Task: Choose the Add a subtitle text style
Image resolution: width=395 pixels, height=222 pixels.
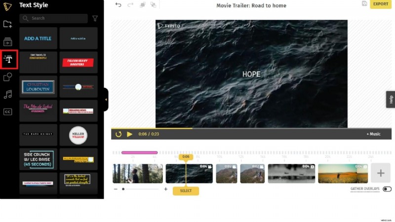Action: [79, 38]
